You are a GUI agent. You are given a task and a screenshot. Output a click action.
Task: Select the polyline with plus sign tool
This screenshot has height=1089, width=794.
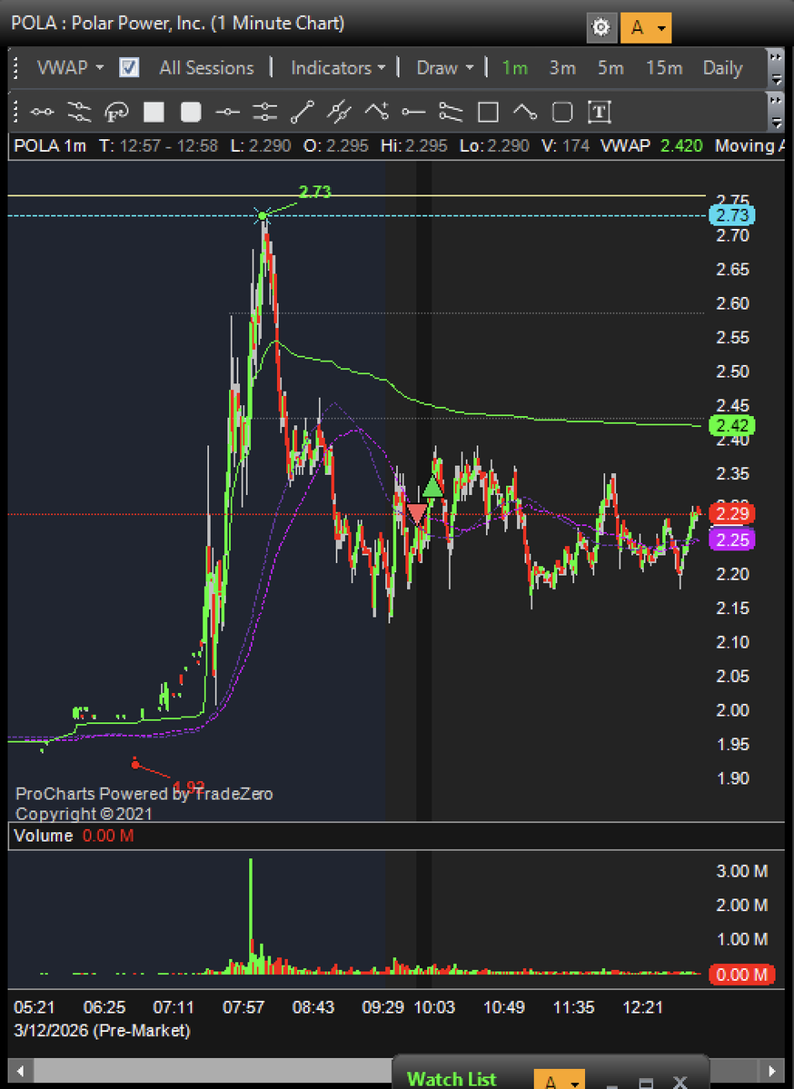(x=376, y=112)
